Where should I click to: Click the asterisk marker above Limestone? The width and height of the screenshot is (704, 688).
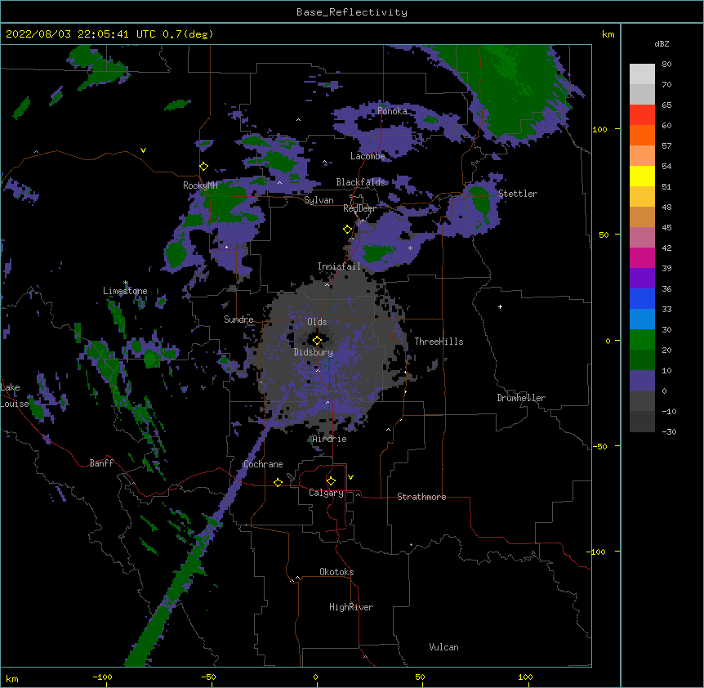126,283
